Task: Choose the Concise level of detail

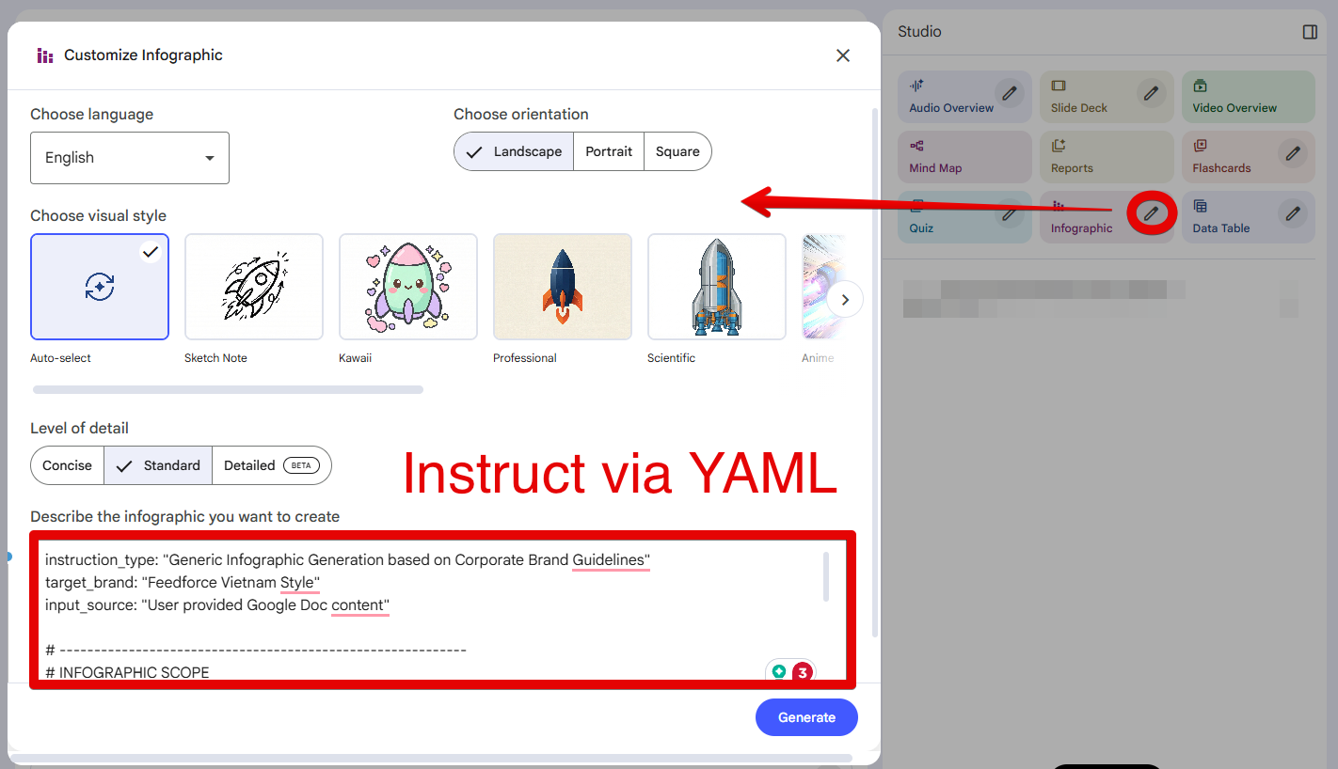Action: coord(68,465)
